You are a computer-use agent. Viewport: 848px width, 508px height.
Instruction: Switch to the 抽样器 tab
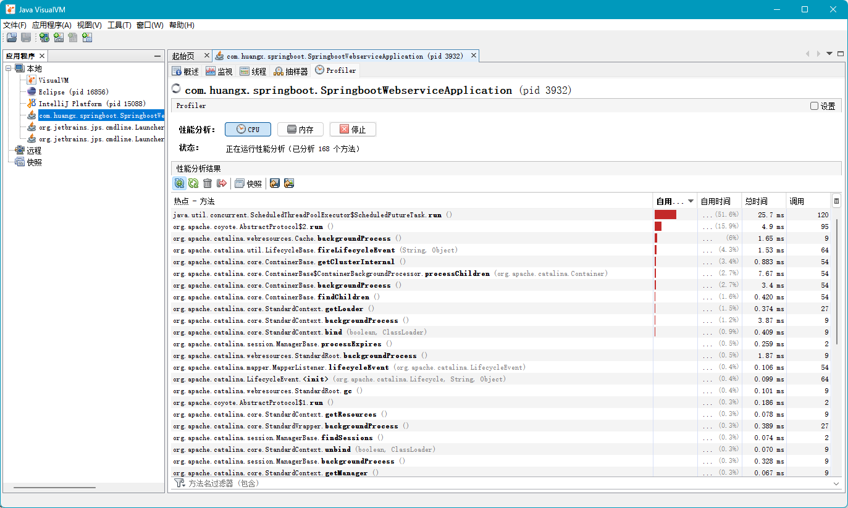(x=291, y=72)
